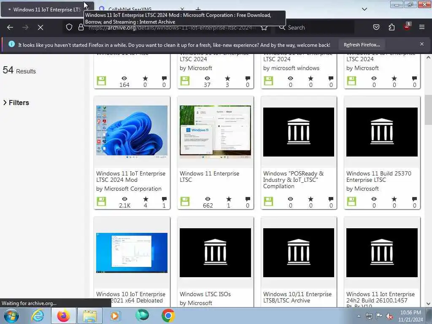The width and height of the screenshot is (432, 324).
Task: Open the Windows Start button
Action: click(x=11, y=316)
